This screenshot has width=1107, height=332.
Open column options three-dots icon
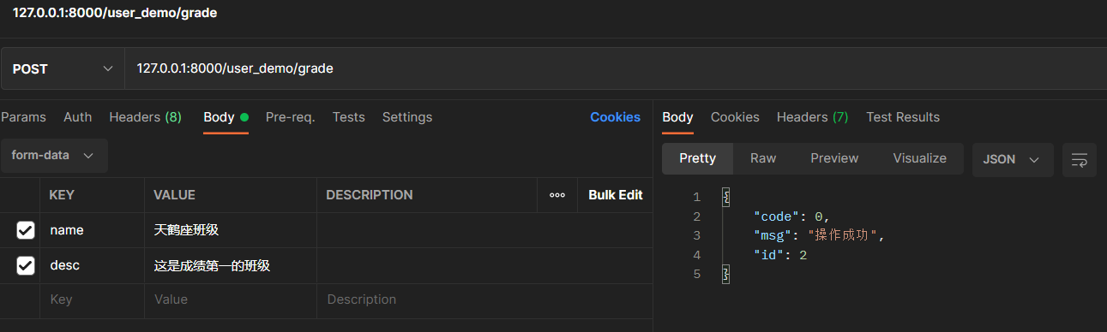point(557,195)
